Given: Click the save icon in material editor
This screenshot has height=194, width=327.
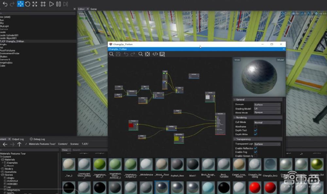Looking at the screenshot, I should (118, 54).
